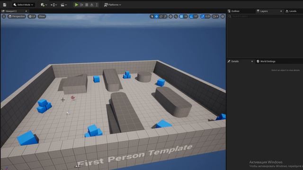Open scale snap value 0.25 dropdown

207,17
